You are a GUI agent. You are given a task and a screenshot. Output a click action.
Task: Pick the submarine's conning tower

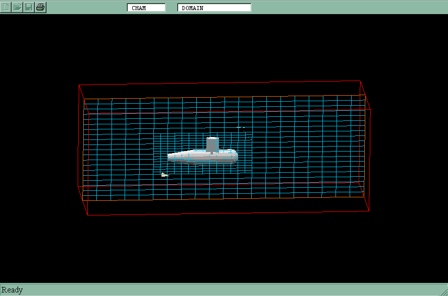pyautogui.click(x=212, y=143)
